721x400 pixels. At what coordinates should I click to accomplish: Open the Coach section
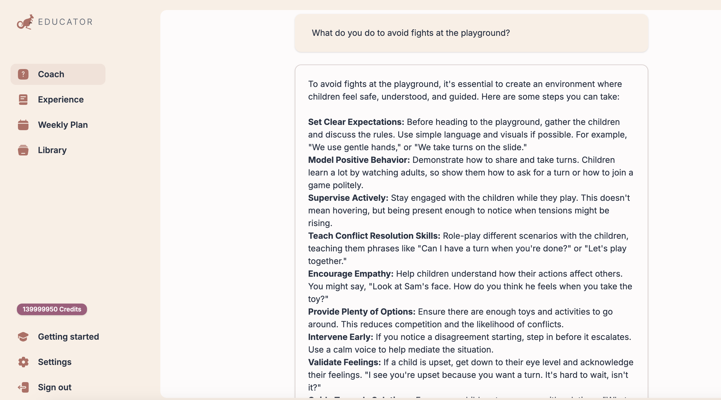click(51, 74)
